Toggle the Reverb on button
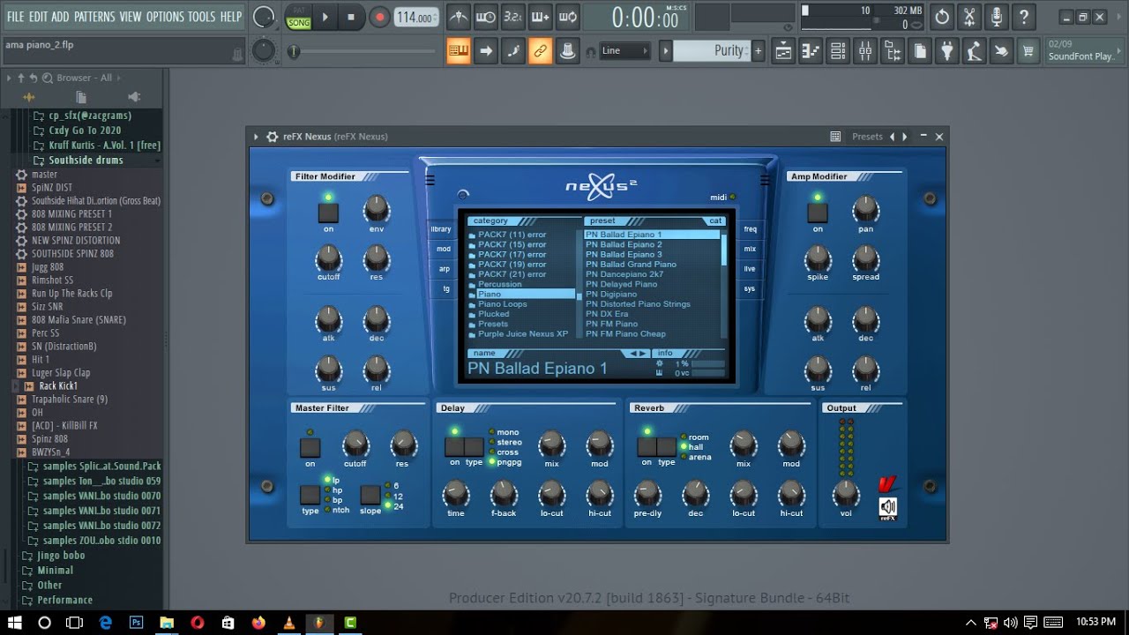1129x635 pixels. point(647,446)
